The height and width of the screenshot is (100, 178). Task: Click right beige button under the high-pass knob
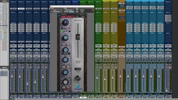[x=68, y=87]
